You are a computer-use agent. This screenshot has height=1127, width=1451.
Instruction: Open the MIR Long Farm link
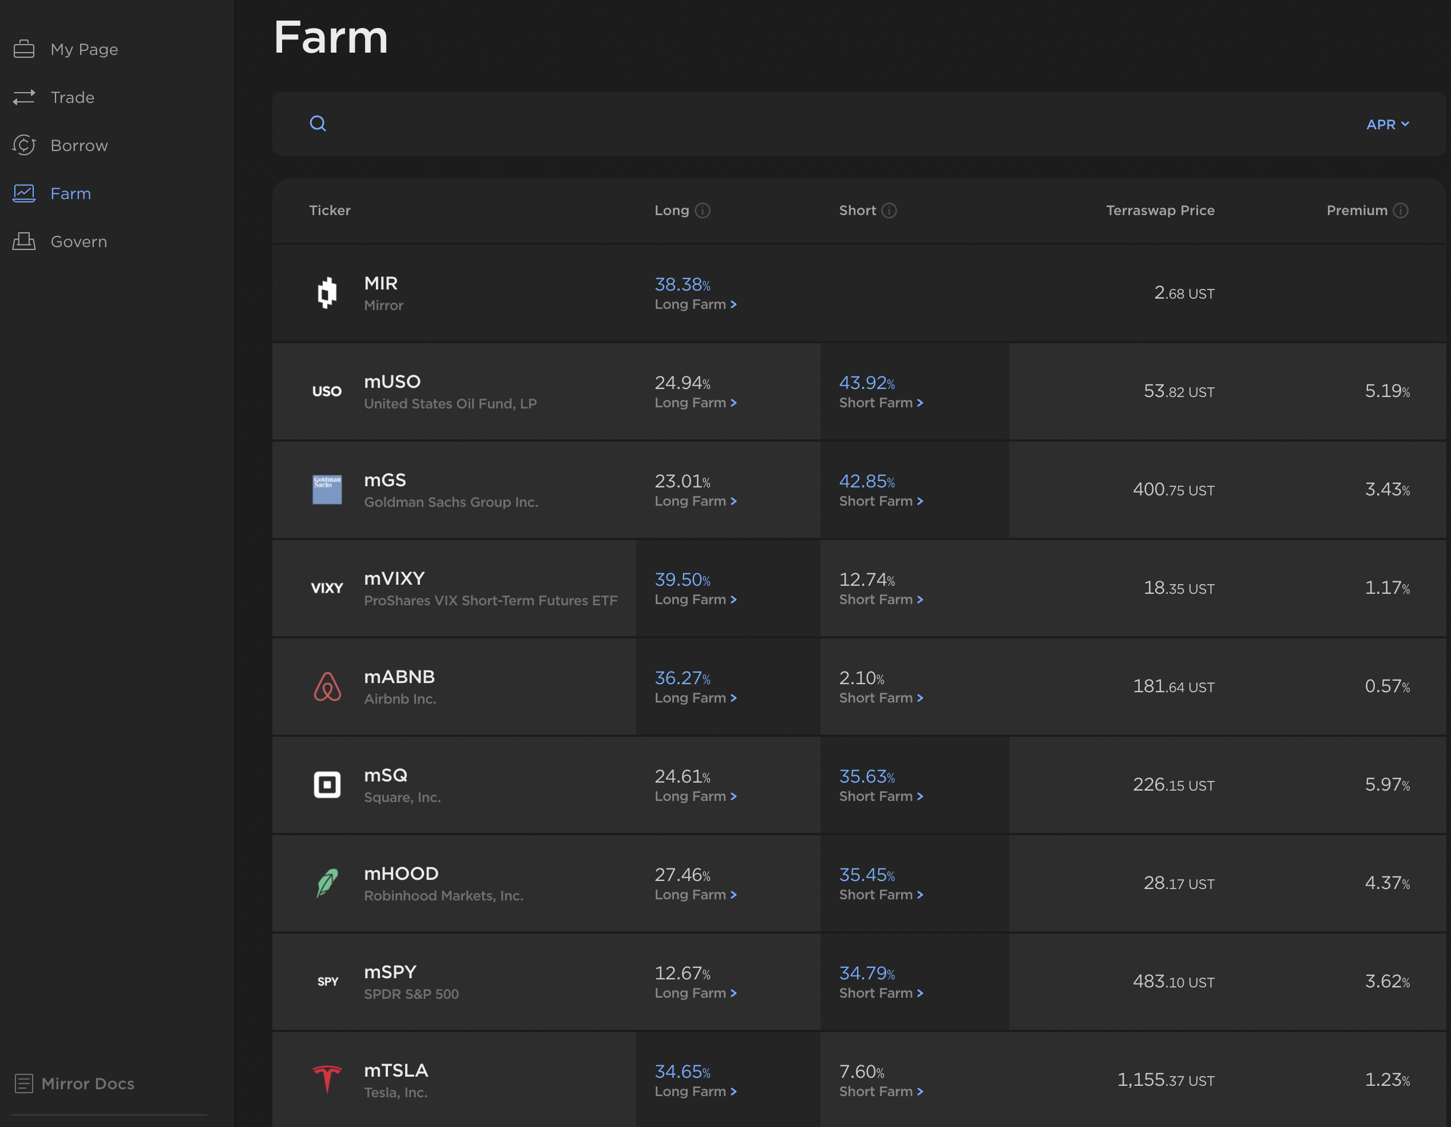695,304
